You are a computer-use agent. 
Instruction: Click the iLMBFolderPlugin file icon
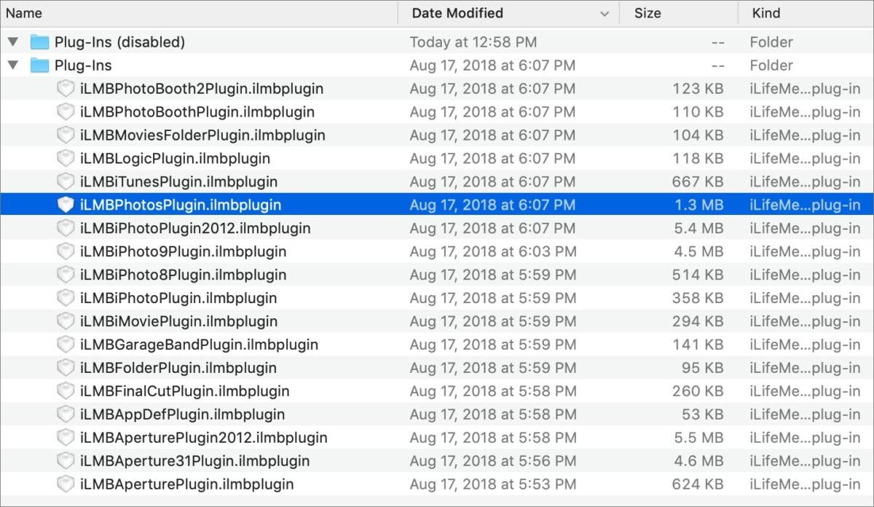[x=66, y=368]
